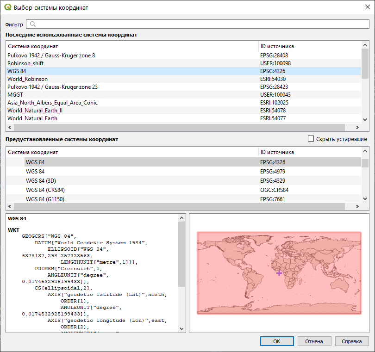Enable the 'Скрыть устаревшие' checkbox
The width and height of the screenshot is (375, 352).
click(x=311, y=139)
